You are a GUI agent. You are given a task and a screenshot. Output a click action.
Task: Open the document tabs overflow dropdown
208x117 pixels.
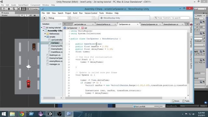pos(188,24)
